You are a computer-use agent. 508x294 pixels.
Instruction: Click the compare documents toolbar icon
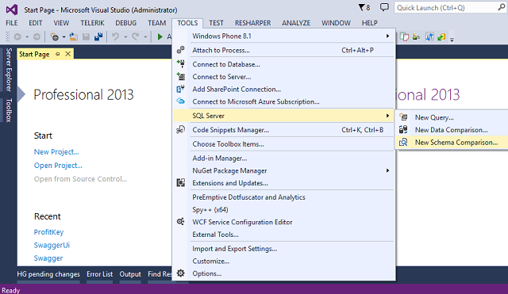click(x=404, y=37)
